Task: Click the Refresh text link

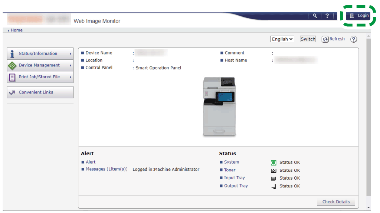Action: 337,39
